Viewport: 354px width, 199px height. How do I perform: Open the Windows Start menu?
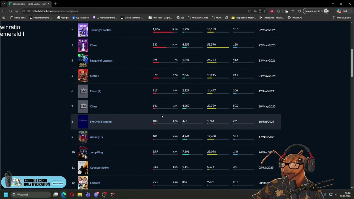pyautogui.click(x=6, y=195)
